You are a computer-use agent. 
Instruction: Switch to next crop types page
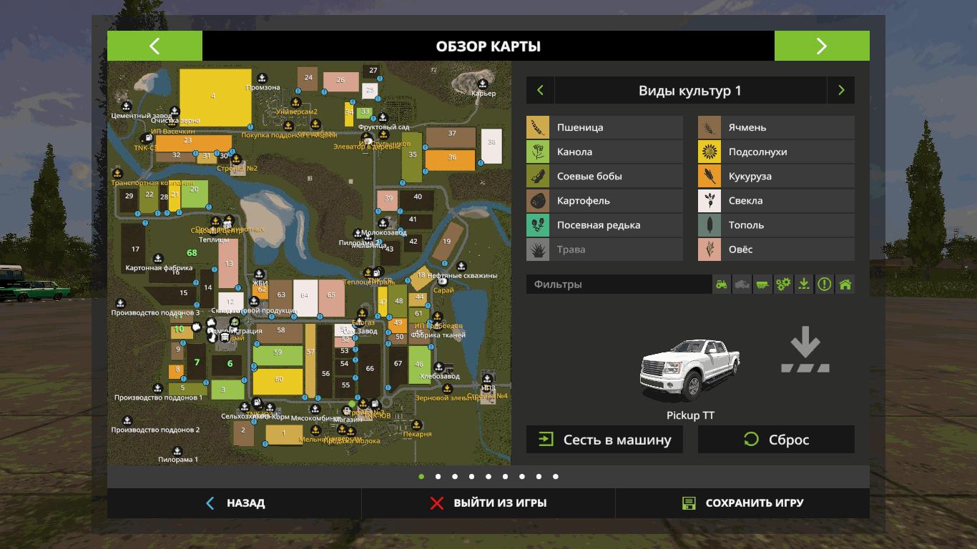click(840, 91)
